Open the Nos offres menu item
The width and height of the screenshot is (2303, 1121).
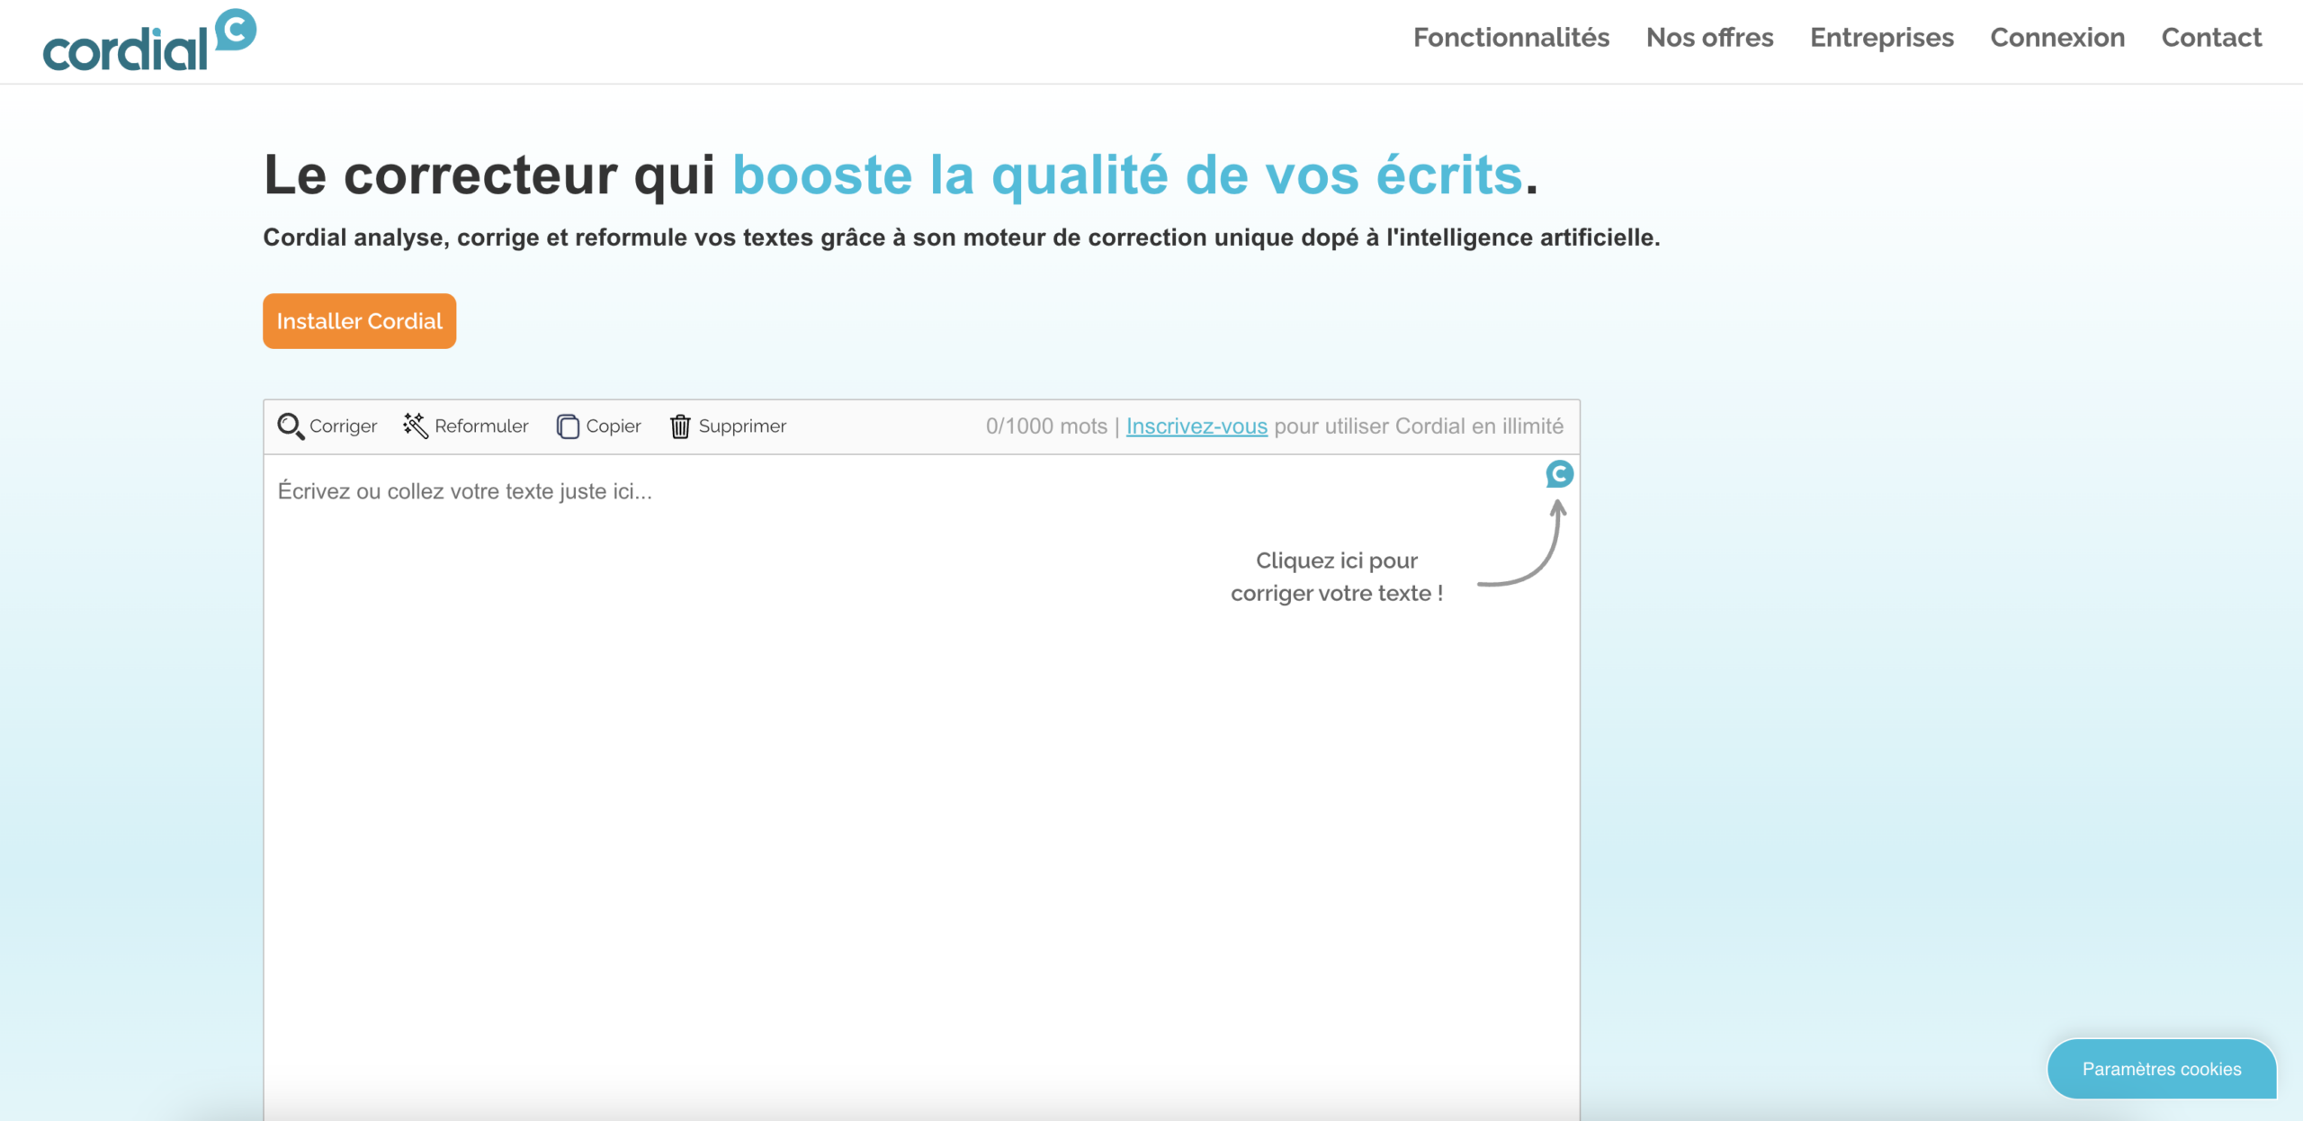click(1709, 37)
